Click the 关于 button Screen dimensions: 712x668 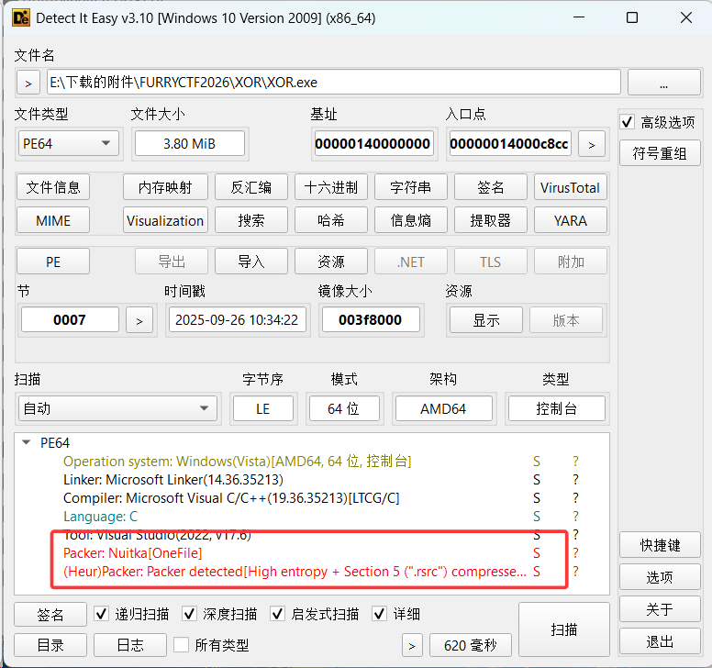[660, 609]
